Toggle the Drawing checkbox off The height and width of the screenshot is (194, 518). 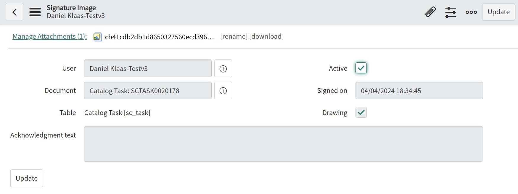(361, 112)
